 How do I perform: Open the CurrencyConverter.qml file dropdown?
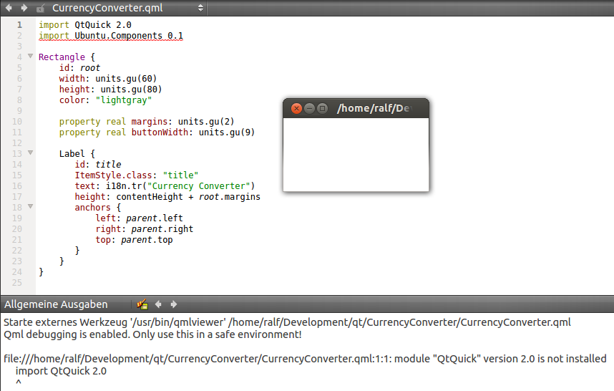(x=200, y=8)
